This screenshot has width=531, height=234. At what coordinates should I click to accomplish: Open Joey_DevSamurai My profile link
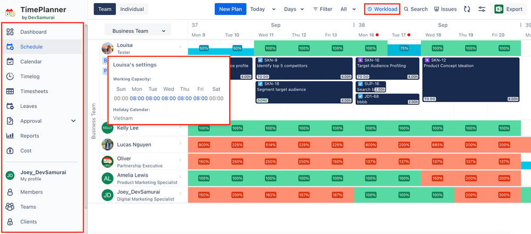[43, 175]
